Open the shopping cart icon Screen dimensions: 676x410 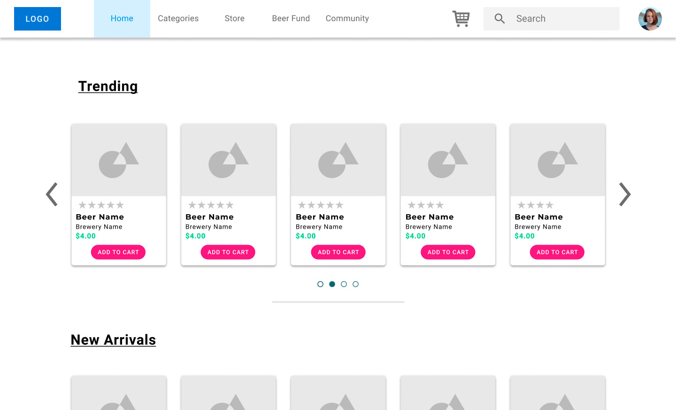point(461,19)
